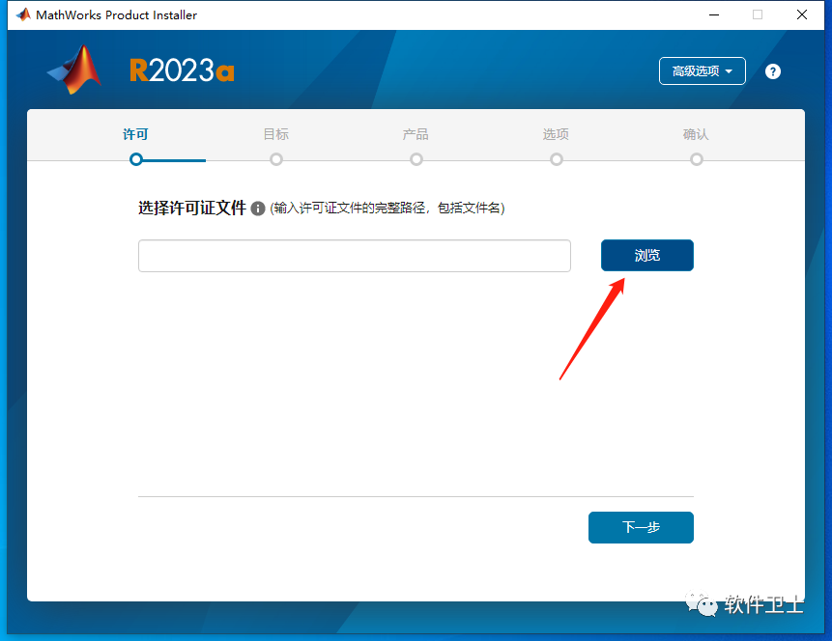
Task: Click the MathWorks title bar icon
Action: click(x=23, y=14)
